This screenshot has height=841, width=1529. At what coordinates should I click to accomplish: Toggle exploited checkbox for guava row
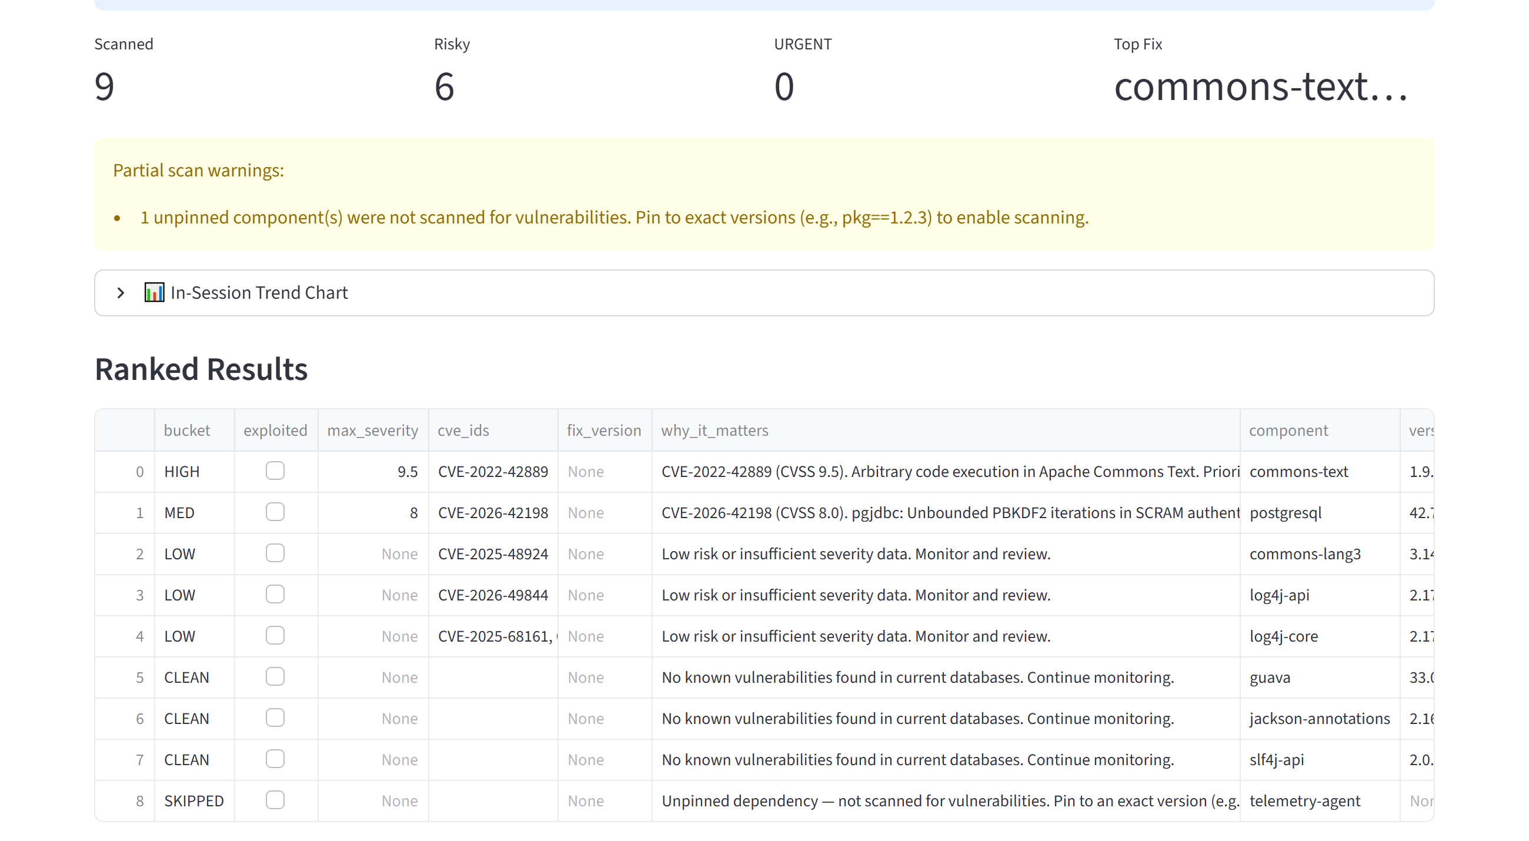coord(275,676)
